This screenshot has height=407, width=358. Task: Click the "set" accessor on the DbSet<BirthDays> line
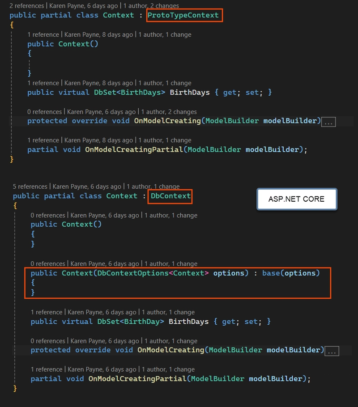click(252, 93)
